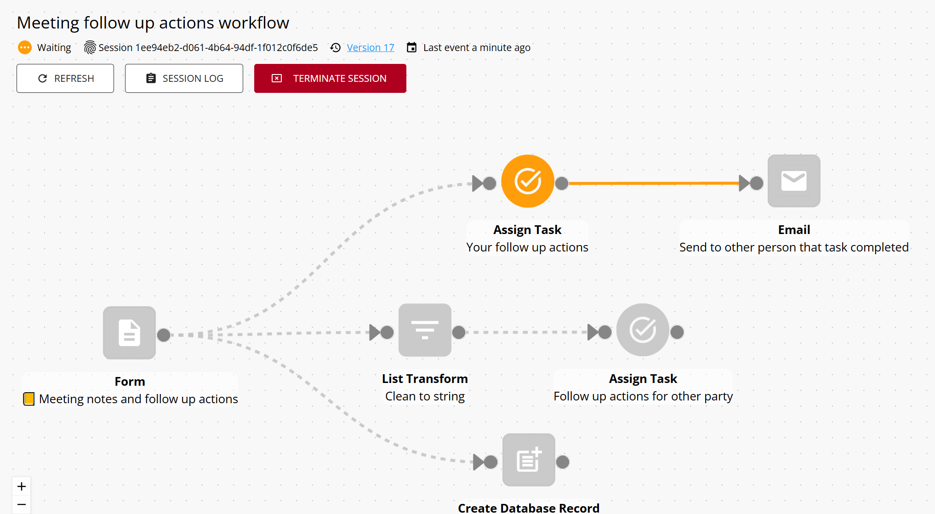Screen dimensions: 935x514
Task: Select the List Transform filter icon
Action: click(x=425, y=330)
